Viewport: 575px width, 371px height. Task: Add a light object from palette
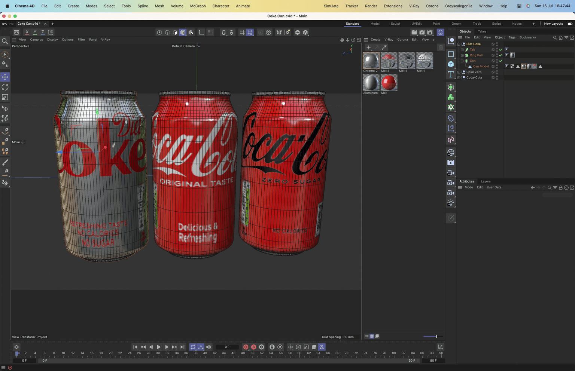pyautogui.click(x=451, y=203)
